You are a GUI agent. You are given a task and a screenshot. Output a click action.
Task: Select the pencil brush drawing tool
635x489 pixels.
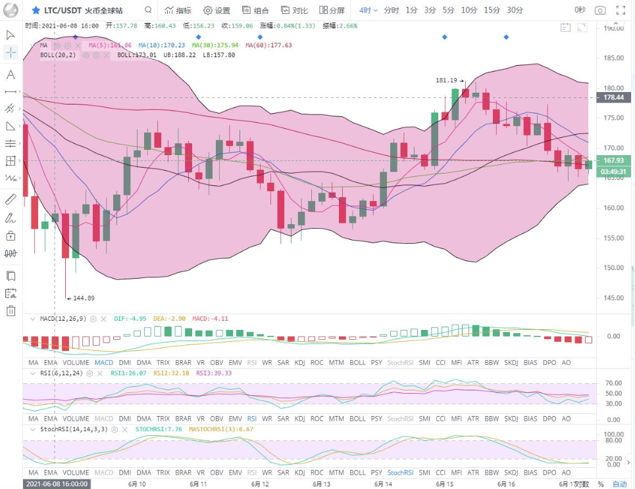pos(11,218)
